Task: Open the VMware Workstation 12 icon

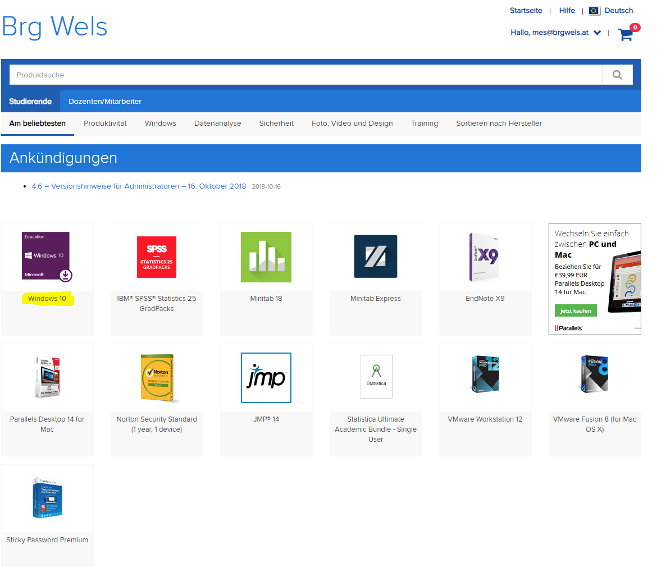Action: [x=485, y=374]
